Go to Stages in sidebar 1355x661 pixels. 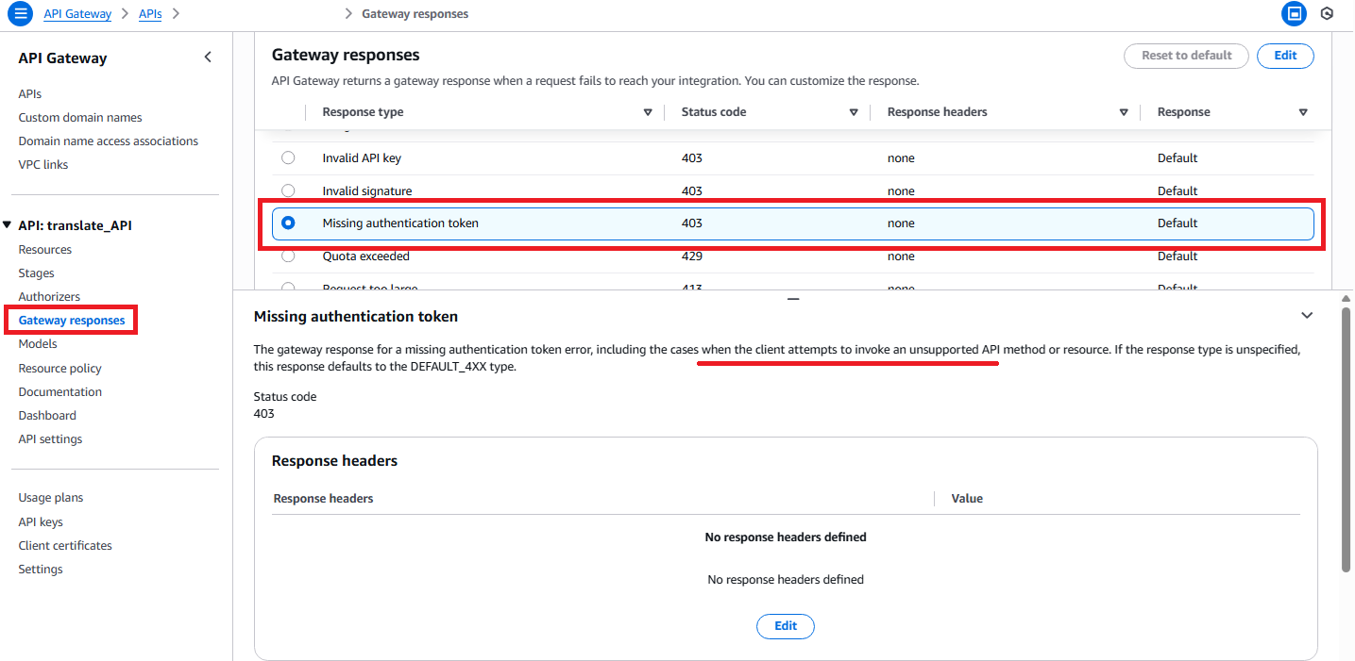click(37, 273)
